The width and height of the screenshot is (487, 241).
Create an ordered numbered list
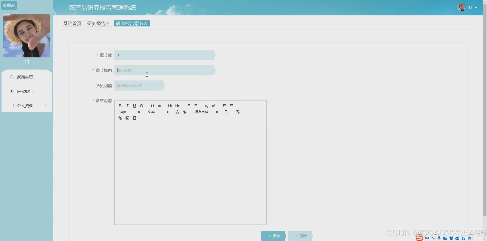pyautogui.click(x=188, y=106)
